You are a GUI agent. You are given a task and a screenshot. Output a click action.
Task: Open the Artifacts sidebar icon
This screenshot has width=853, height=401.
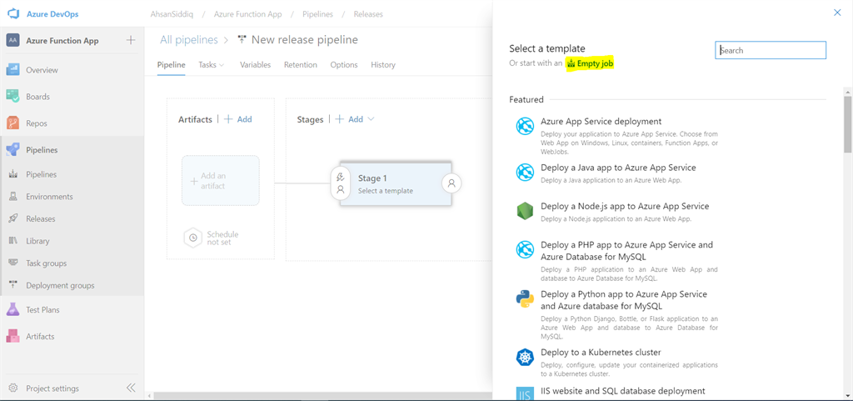pos(13,336)
